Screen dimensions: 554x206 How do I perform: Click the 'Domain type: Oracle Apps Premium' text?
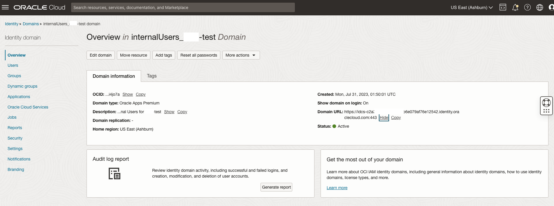(x=126, y=103)
